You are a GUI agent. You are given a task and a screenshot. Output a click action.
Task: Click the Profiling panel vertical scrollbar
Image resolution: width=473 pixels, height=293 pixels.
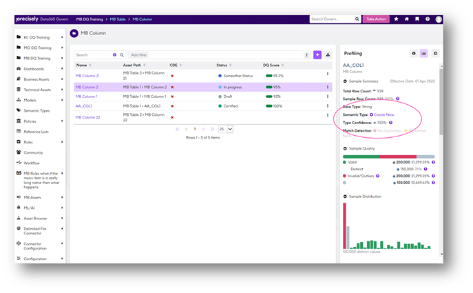pyautogui.click(x=441, y=101)
